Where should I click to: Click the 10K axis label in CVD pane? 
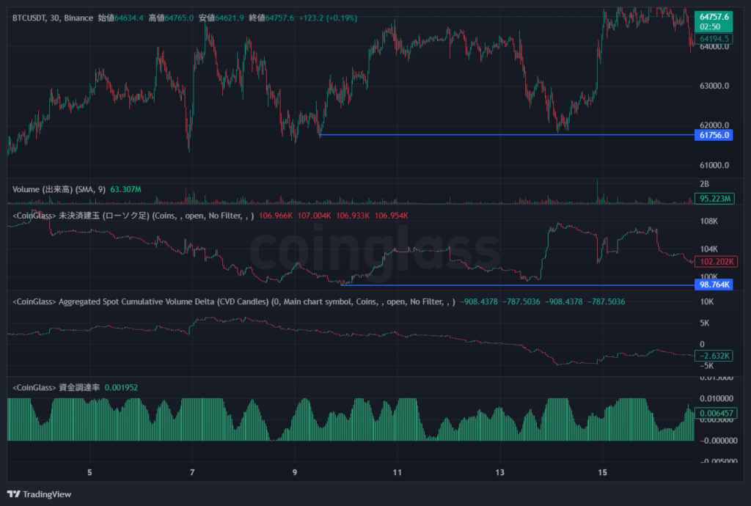707,301
